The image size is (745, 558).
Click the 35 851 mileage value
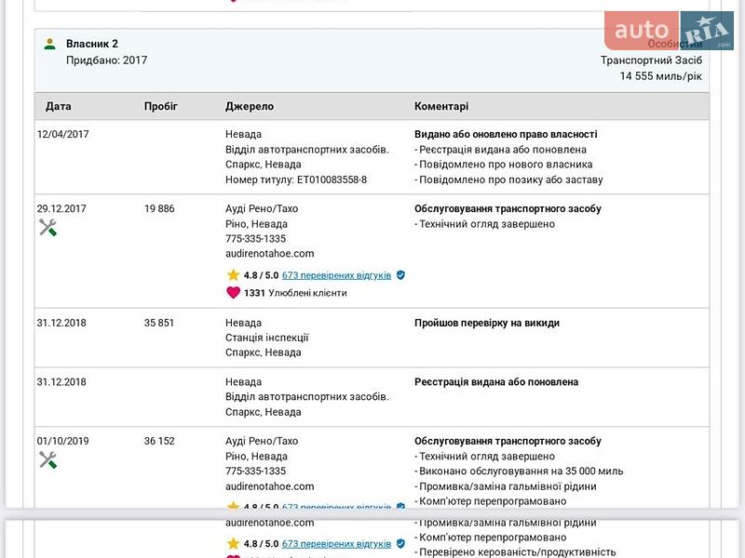(x=159, y=323)
